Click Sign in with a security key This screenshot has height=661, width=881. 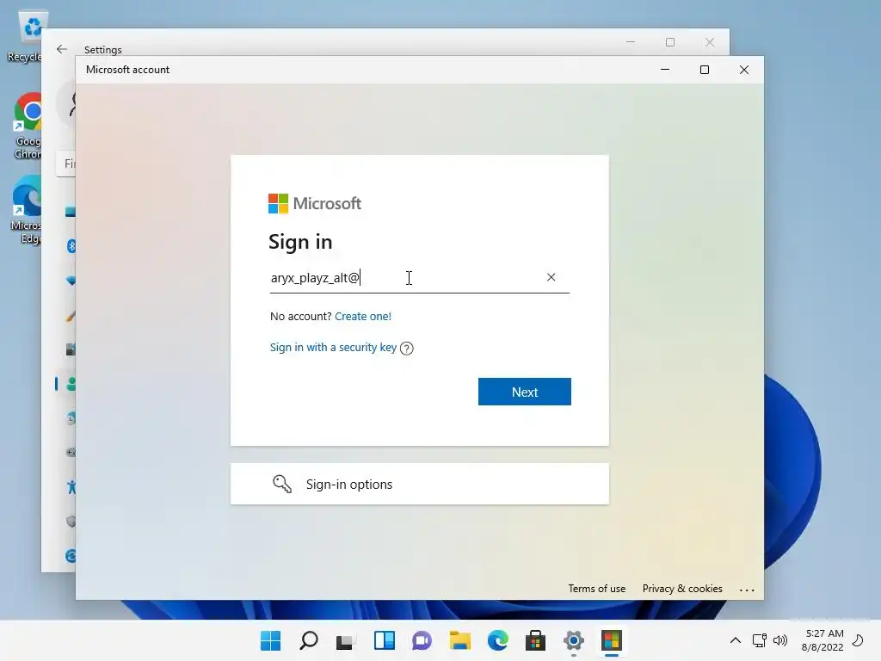click(333, 348)
